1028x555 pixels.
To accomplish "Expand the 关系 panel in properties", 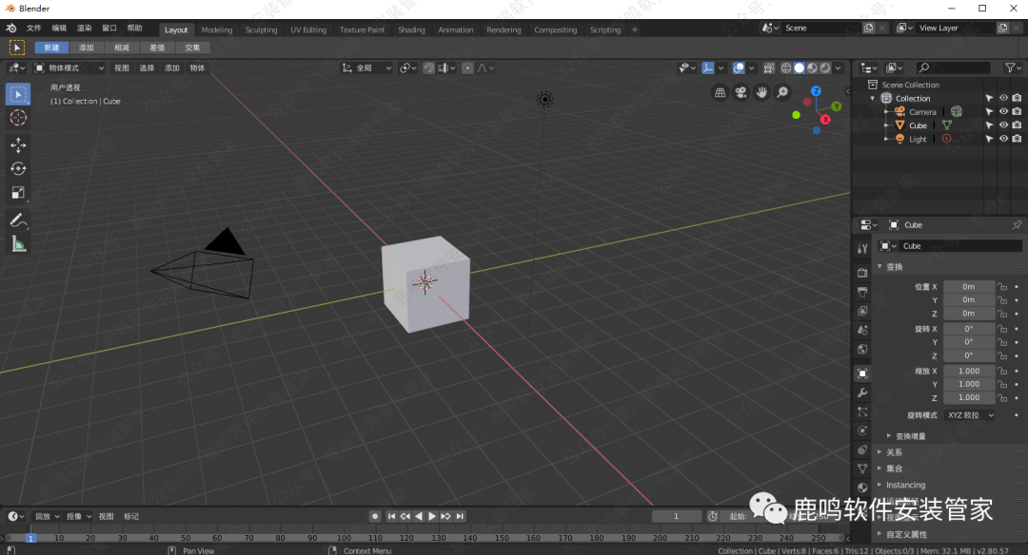I will point(893,452).
